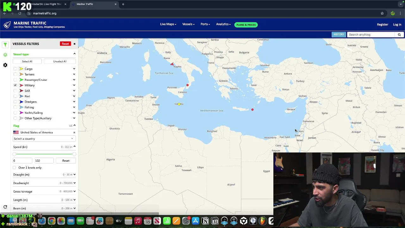The image size is (405, 228).
Task: Bookmark this page with the star icon
Action: coord(382,13)
